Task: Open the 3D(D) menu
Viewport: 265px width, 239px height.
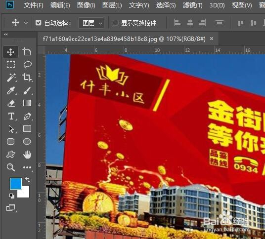Action: click(217, 5)
